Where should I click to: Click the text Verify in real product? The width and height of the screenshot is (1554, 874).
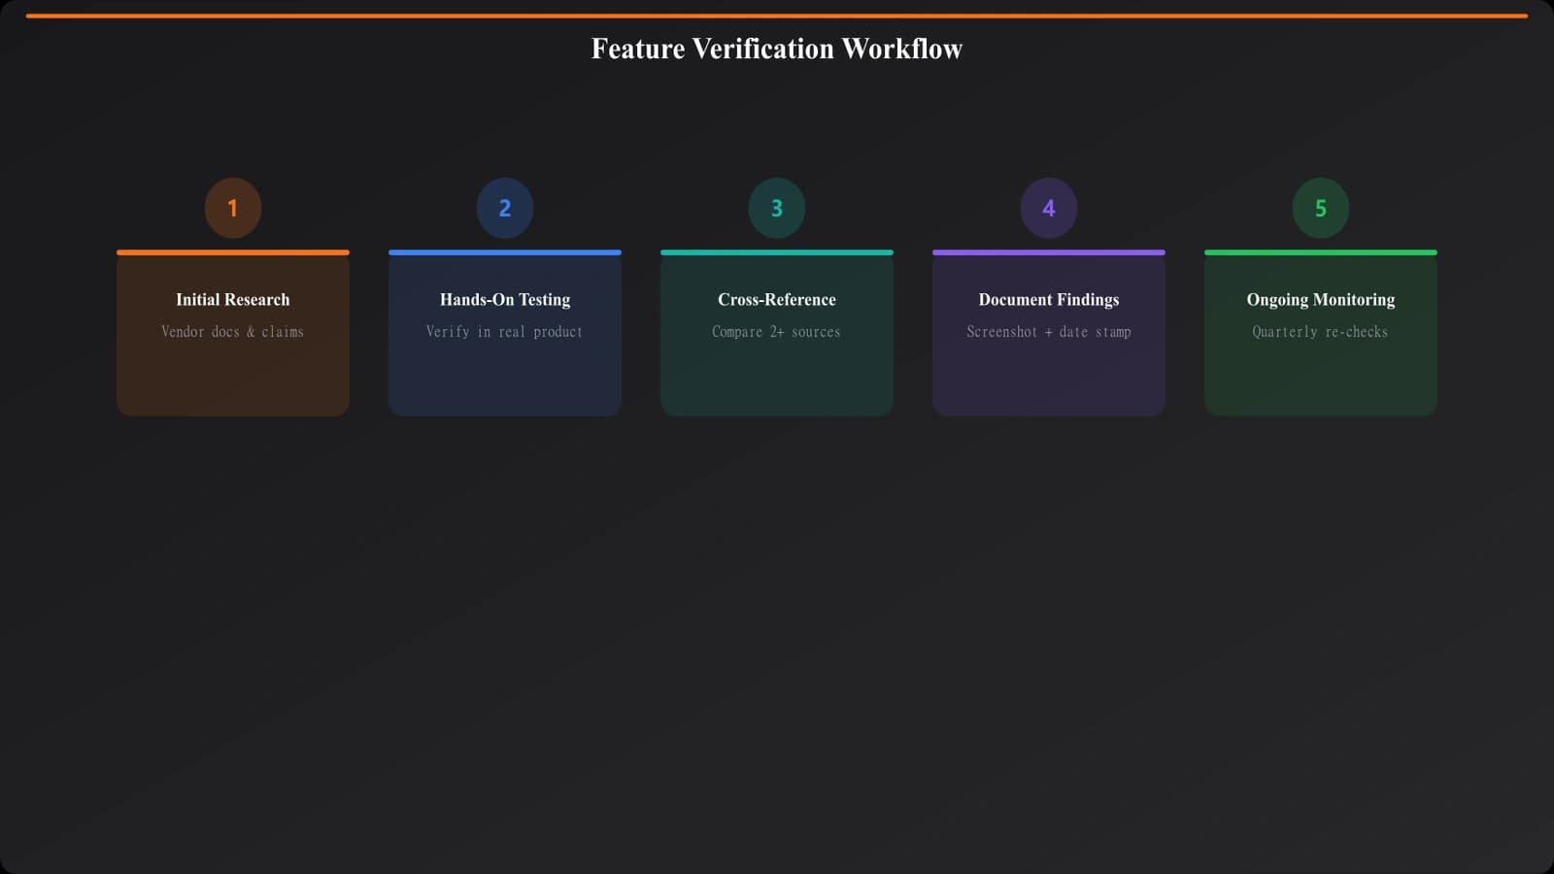(x=504, y=331)
